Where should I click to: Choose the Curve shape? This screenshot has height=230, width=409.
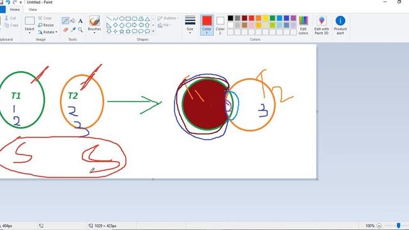click(115, 19)
